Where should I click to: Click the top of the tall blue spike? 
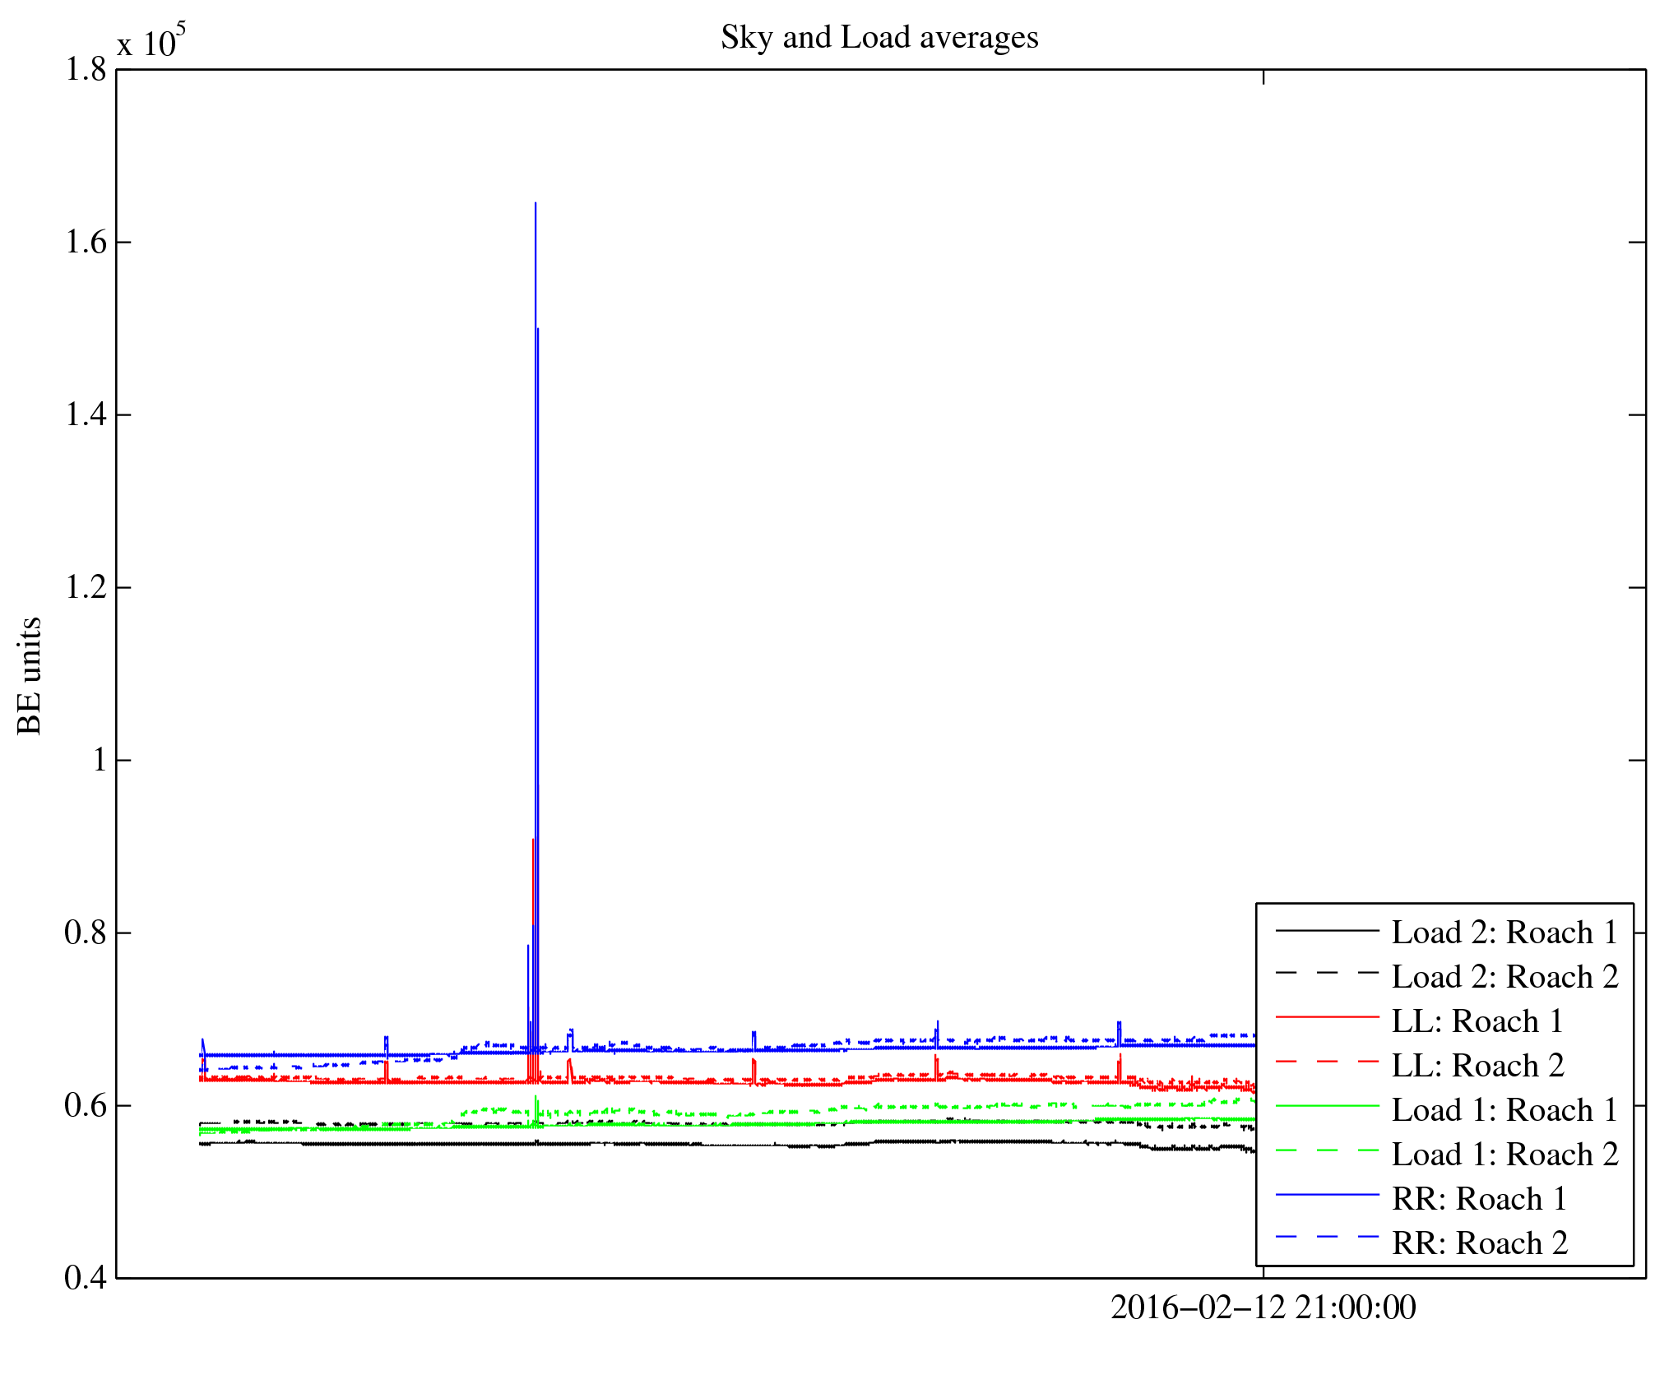535,203
